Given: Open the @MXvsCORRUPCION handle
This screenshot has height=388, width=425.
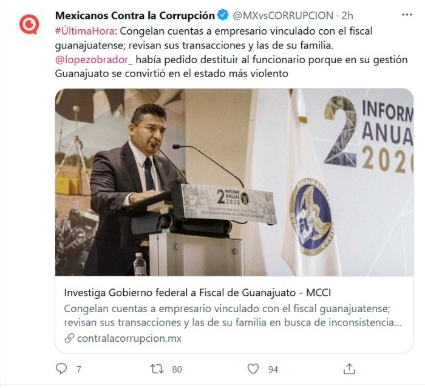Looking at the screenshot, I should tap(283, 15).
